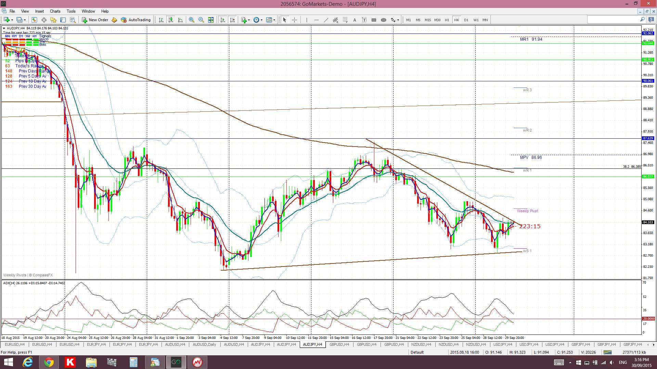Select the Fibonacci retracement tool
The height and width of the screenshot is (369, 657).
345,20
